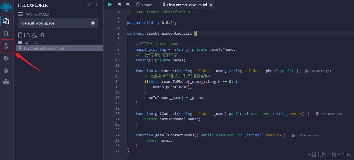
Task: Open Deploy & run transactions icon
Action: point(6,58)
